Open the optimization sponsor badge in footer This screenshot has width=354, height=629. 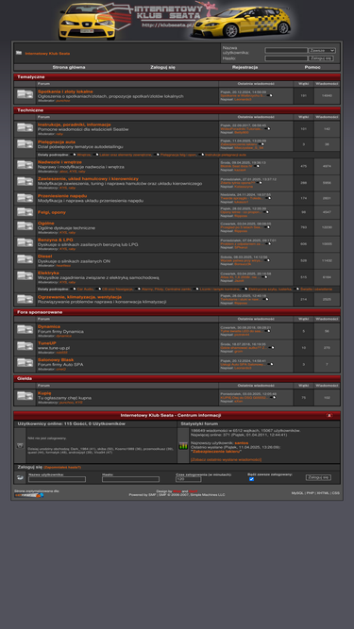pyautogui.click(x=29, y=495)
